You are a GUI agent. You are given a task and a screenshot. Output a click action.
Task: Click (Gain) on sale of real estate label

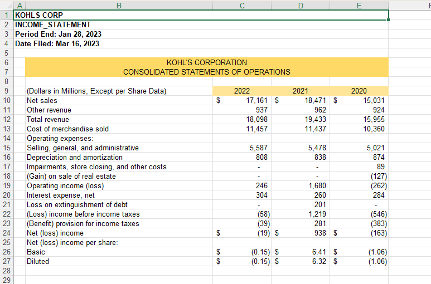tap(71, 176)
